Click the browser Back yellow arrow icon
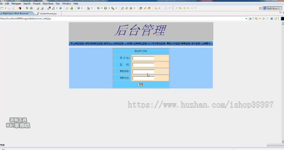 tap(263, 19)
